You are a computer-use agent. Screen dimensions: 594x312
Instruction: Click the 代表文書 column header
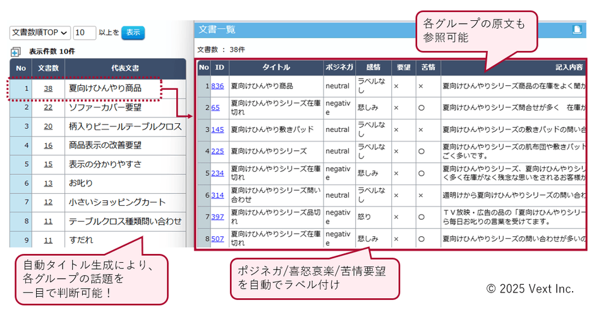click(124, 68)
